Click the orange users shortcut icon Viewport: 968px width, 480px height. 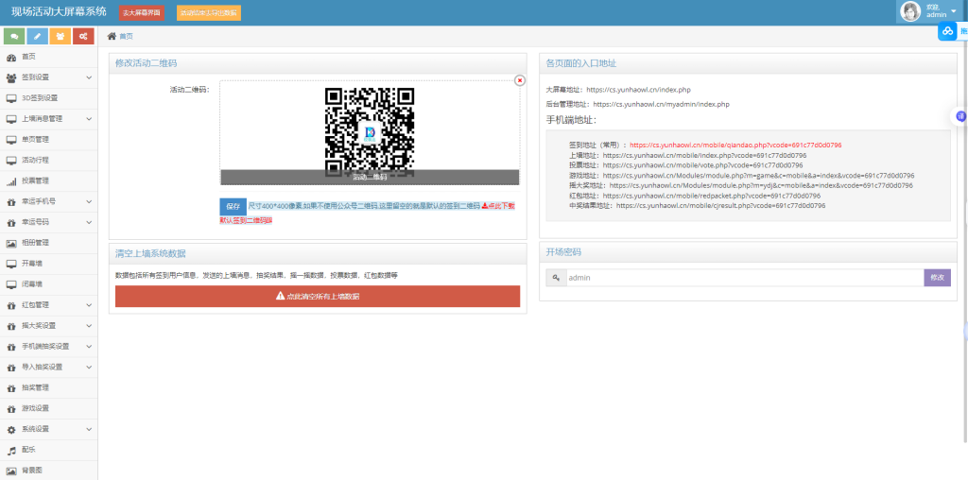point(60,37)
